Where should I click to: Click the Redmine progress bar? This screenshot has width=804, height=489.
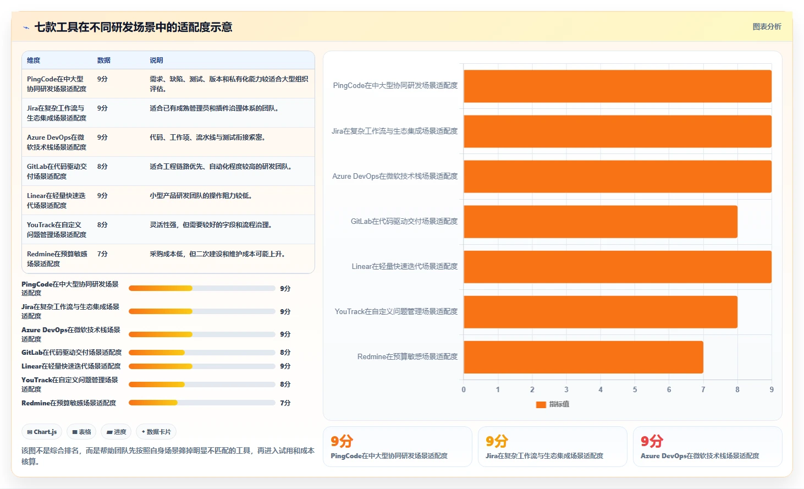(x=202, y=403)
